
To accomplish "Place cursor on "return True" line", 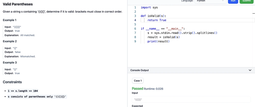I will (x=157, y=20).
